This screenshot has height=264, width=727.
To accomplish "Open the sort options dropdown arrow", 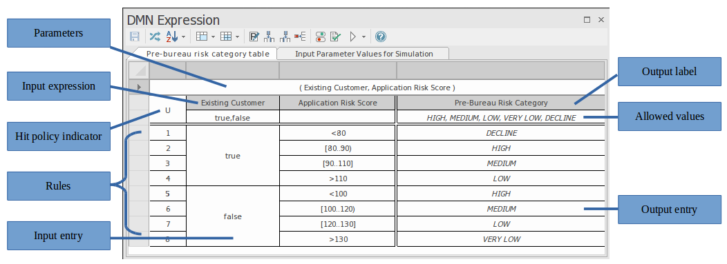I will tap(184, 37).
